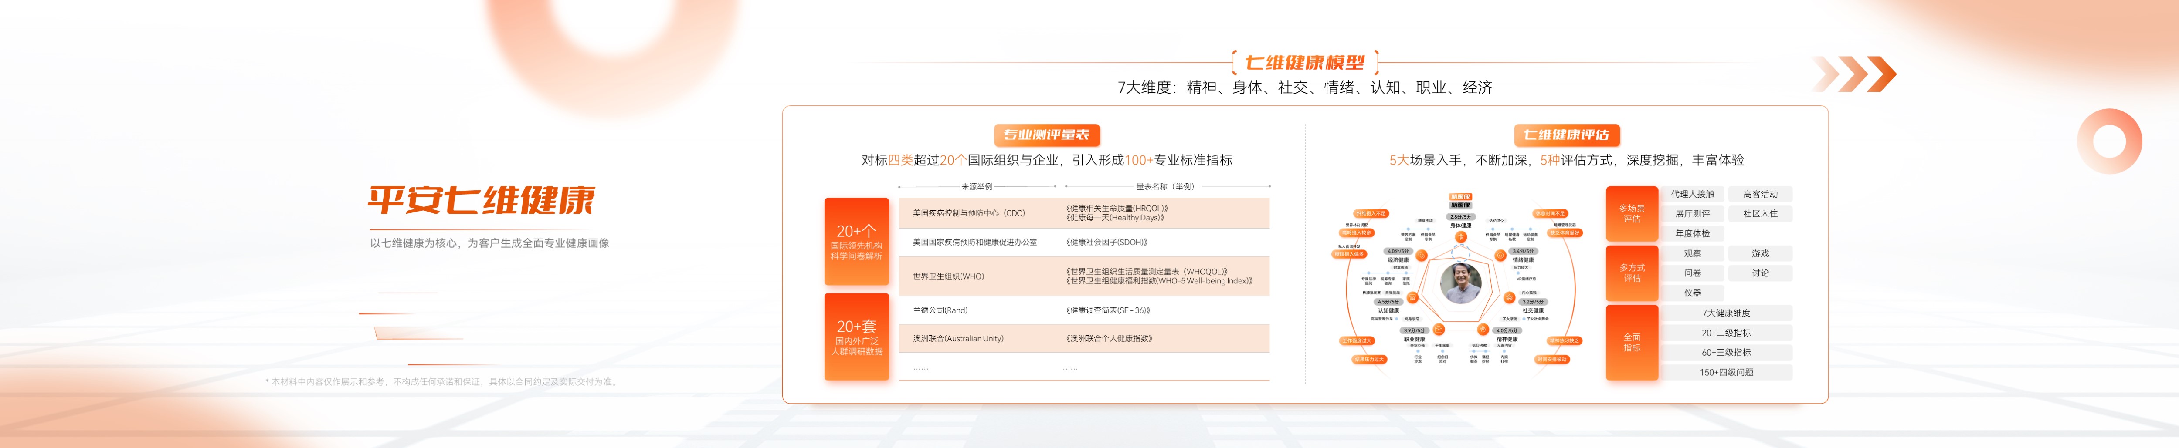Screen dimensions: 2179x448
Task: Click the 量表名称（举例）column header
Action: tap(1167, 186)
